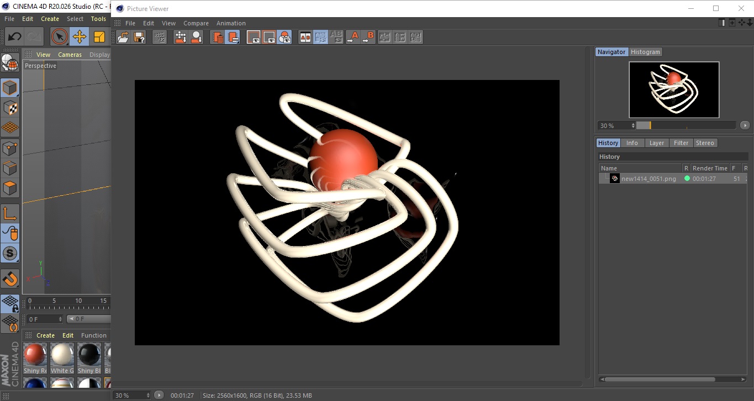Click the Undo arrow icon
This screenshot has width=754, height=401.
[x=14, y=37]
